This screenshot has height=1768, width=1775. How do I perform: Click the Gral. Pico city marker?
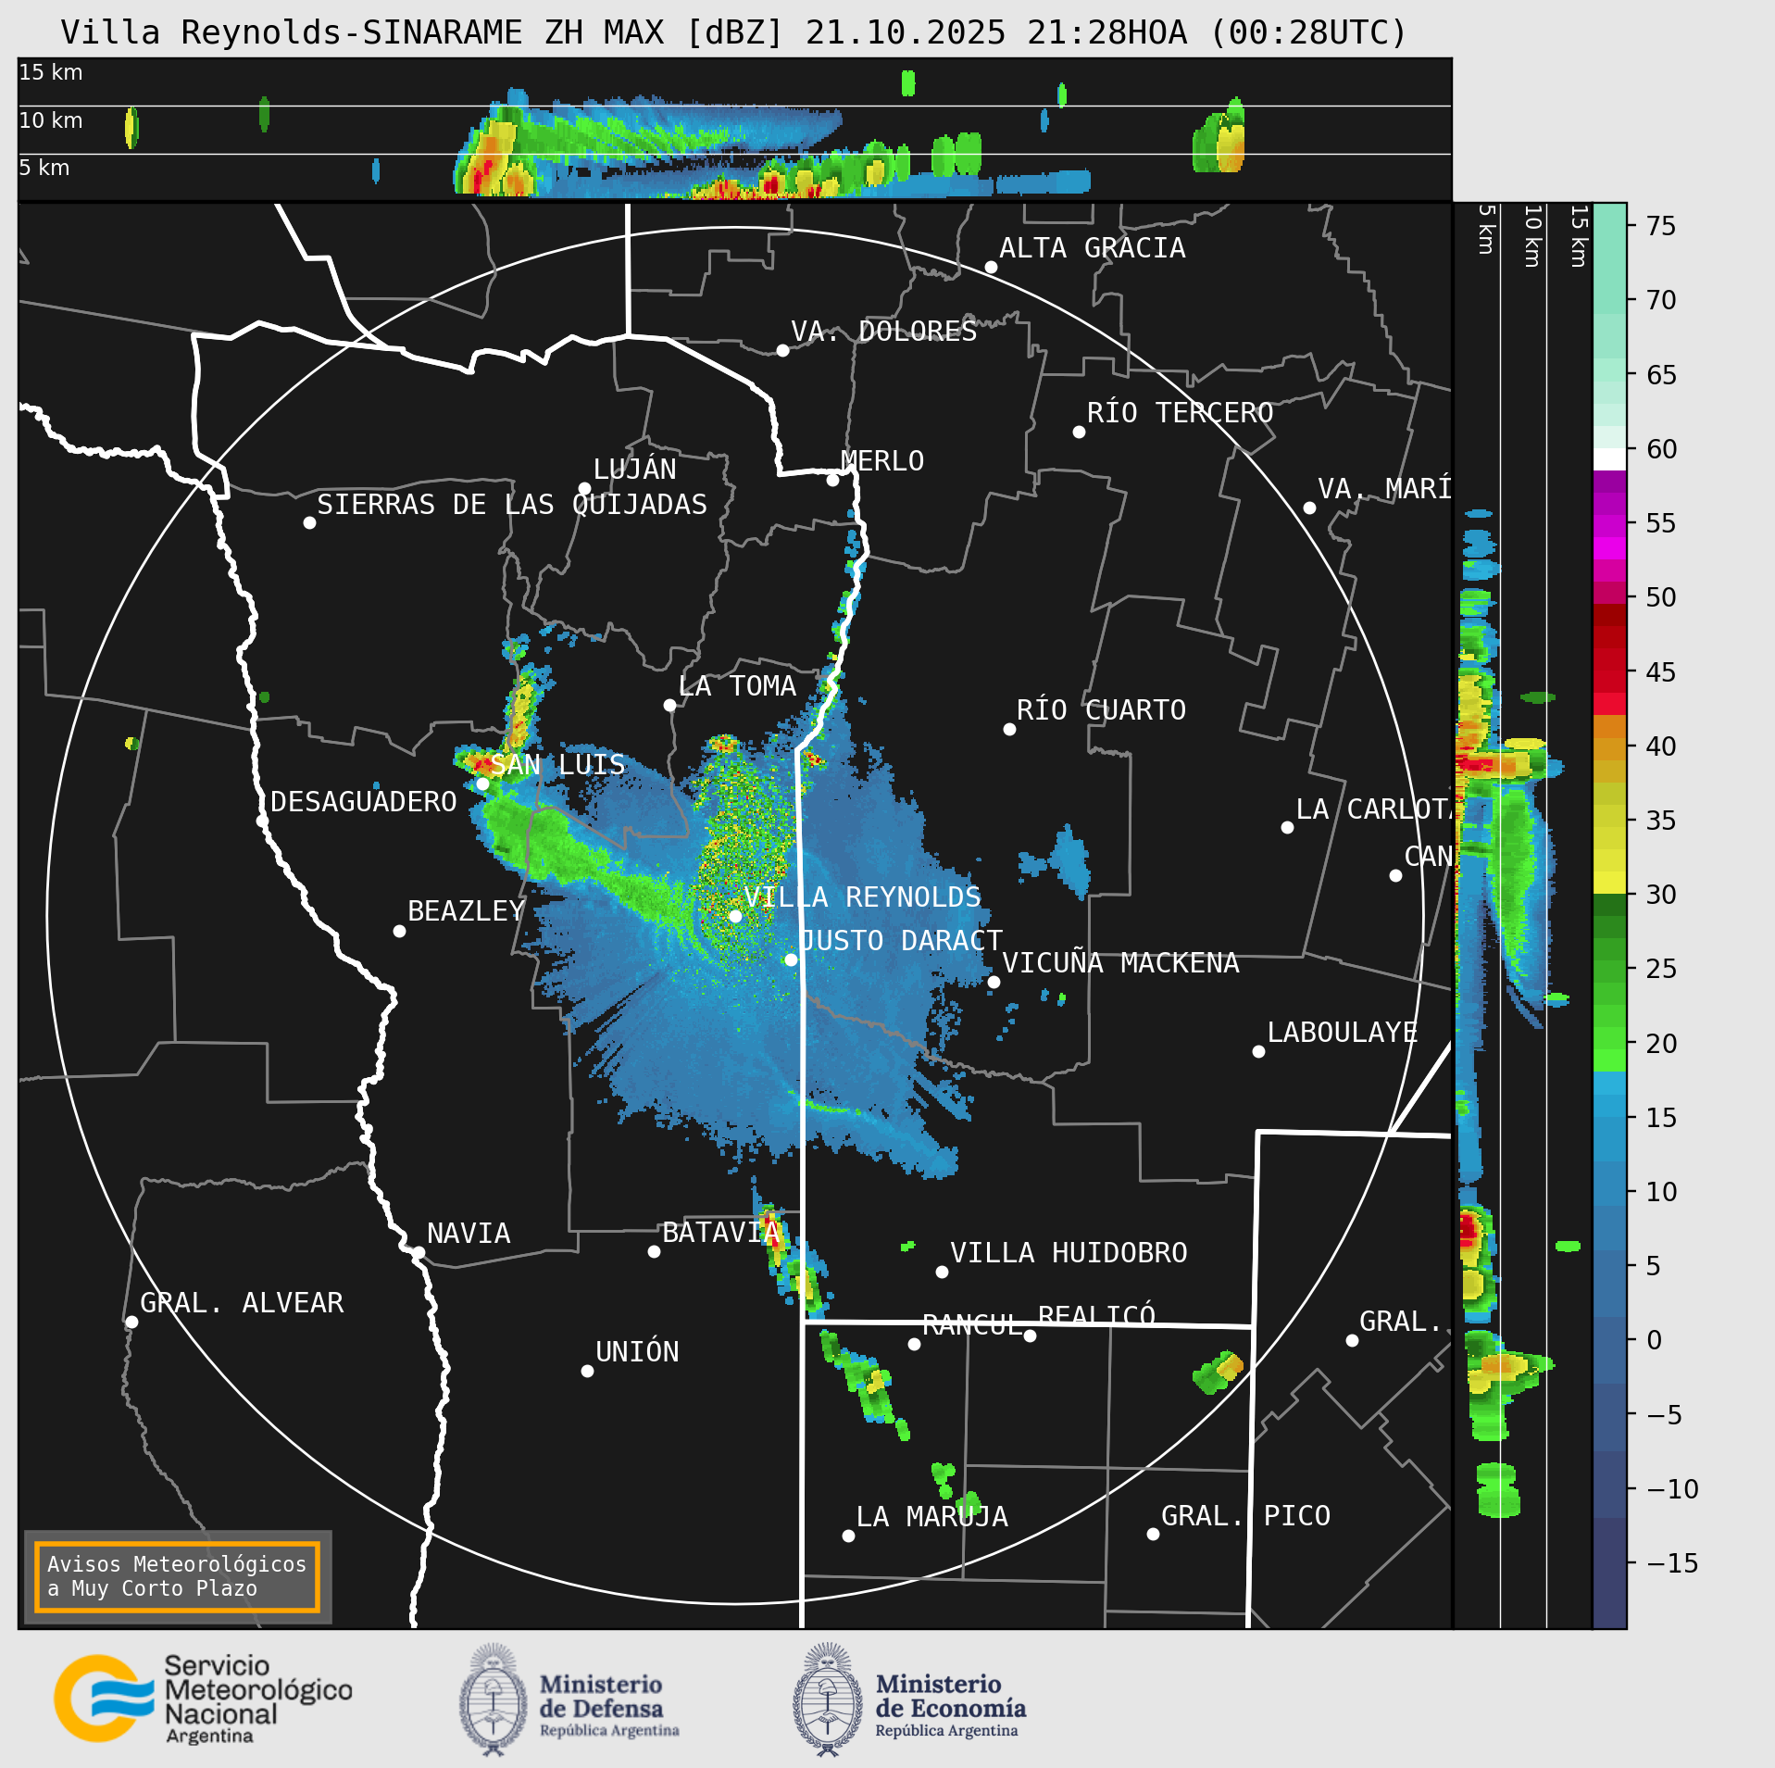(1153, 1534)
